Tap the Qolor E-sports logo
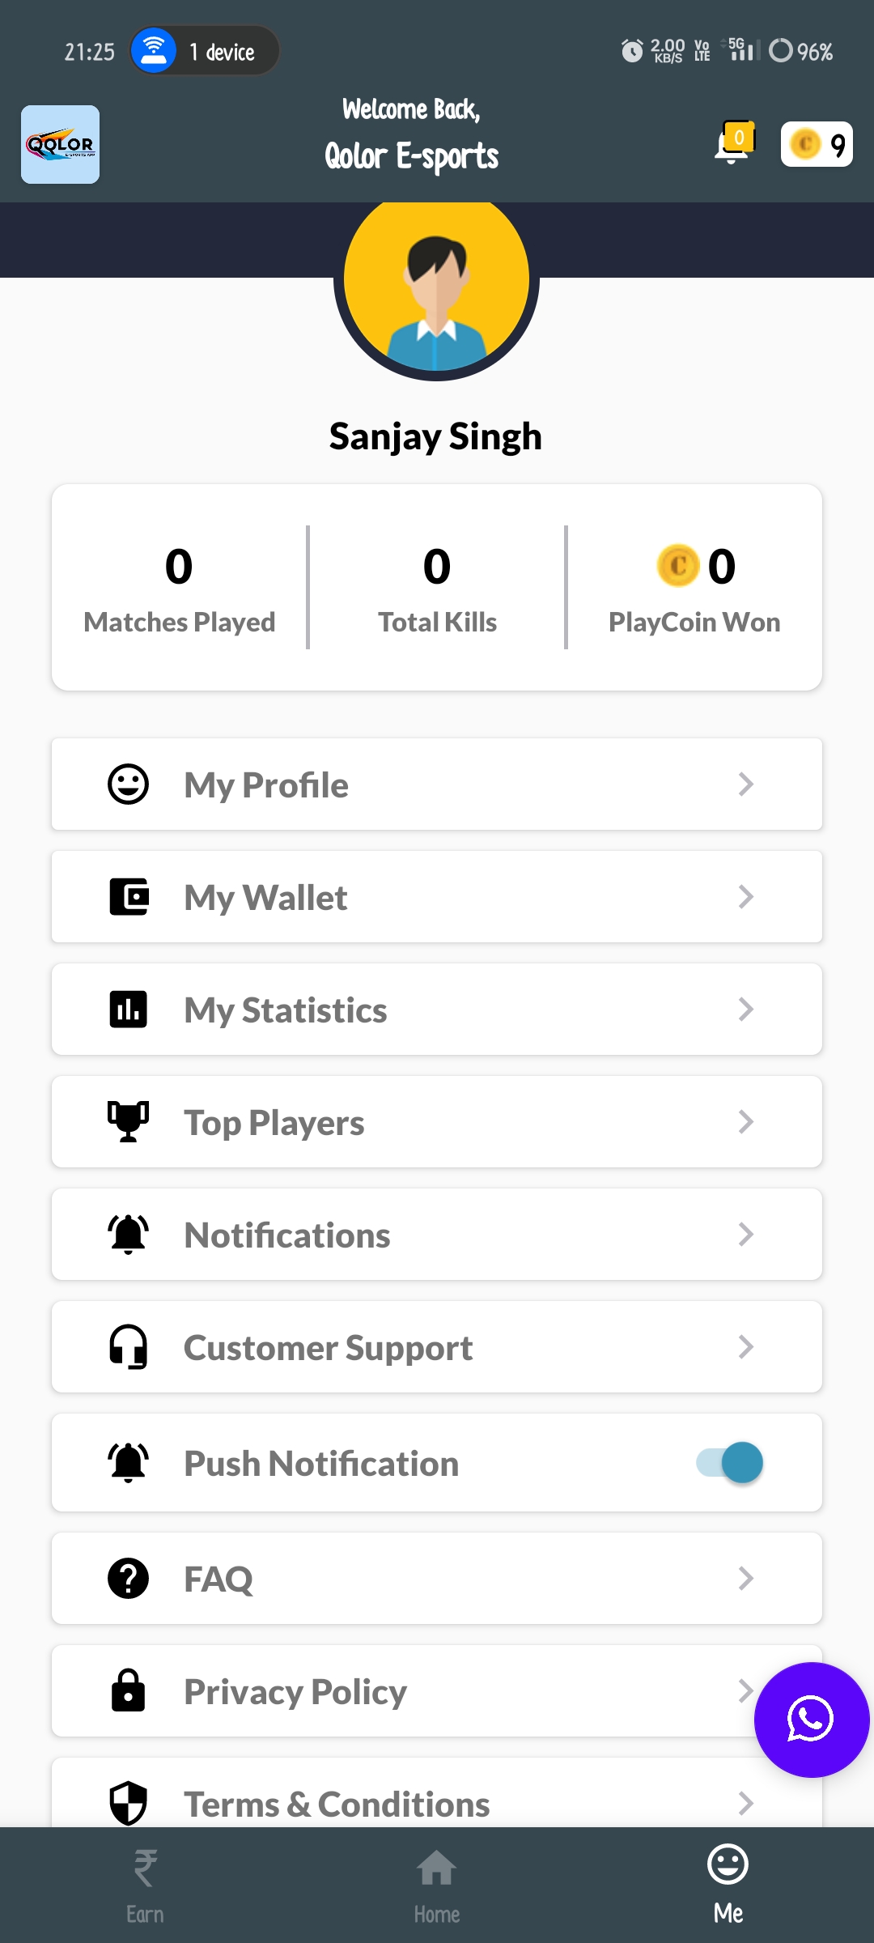 (60, 144)
